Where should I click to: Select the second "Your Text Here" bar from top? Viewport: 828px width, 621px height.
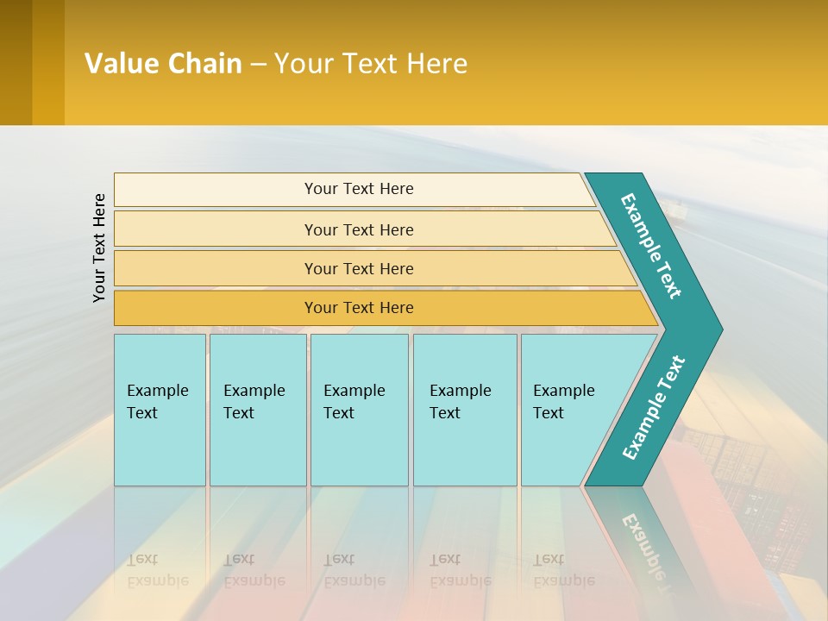pyautogui.click(x=358, y=229)
